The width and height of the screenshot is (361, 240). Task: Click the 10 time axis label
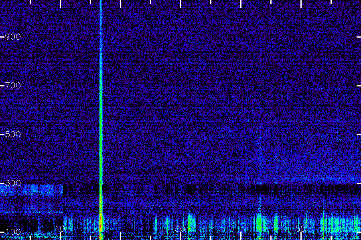coord(60,228)
